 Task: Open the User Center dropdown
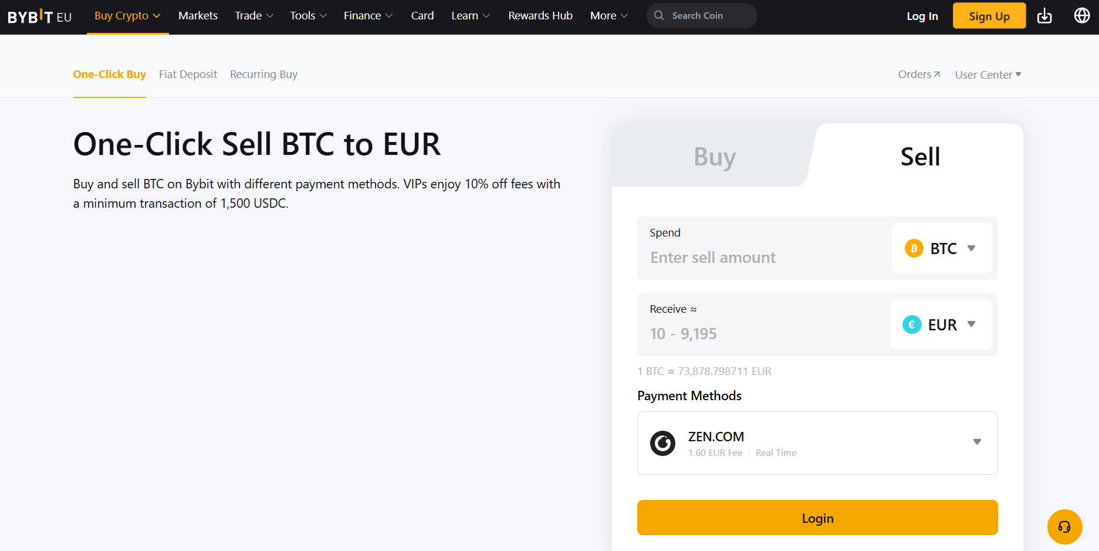click(x=988, y=74)
